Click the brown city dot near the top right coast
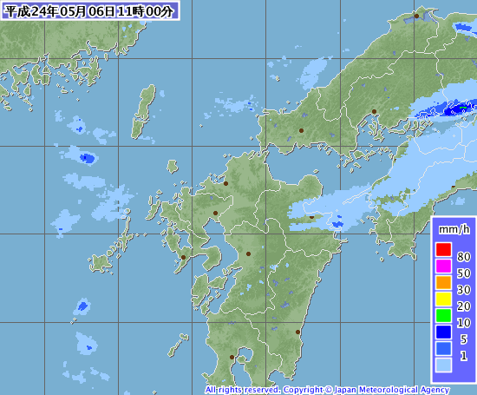477x395 pixels. click(x=416, y=16)
